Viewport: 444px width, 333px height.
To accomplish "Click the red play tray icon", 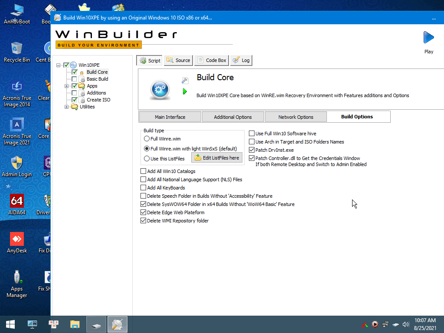I will pyautogui.click(x=375, y=324).
